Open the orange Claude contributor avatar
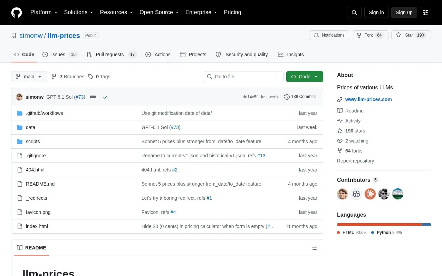Screen dimensions: 442x276 point(370,194)
